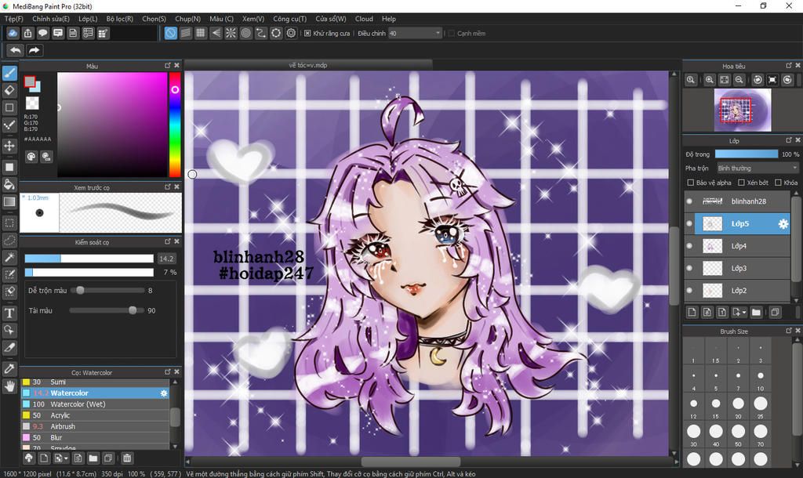803x478 pixels.
Task: Delete the selected brush with trash icon
Action: pyautogui.click(x=127, y=458)
